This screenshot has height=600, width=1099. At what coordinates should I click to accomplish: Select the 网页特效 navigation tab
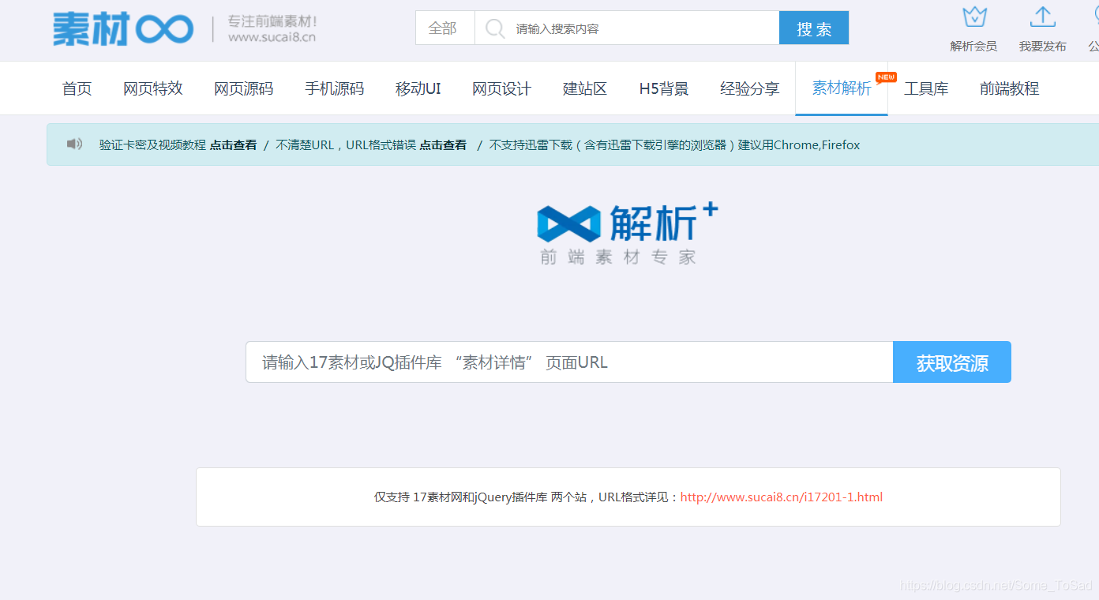tap(152, 88)
